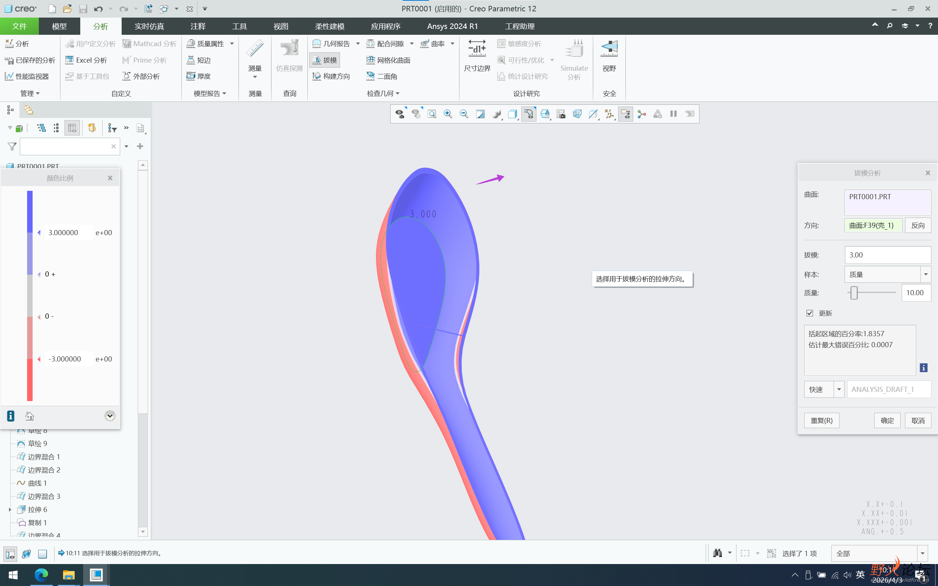Switch to the 模型 ribbon tab
Viewport: 938px width, 586px height.
tap(59, 26)
